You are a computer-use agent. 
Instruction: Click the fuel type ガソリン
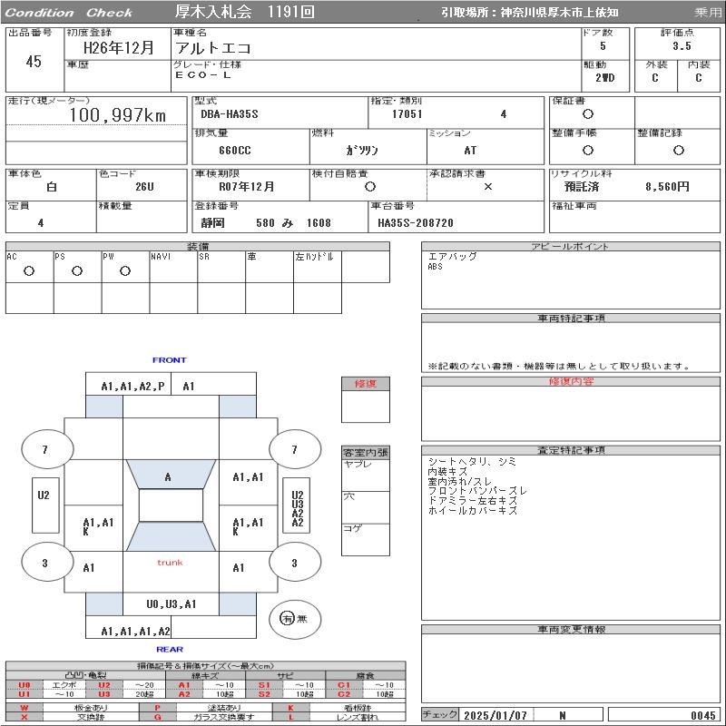click(x=362, y=150)
